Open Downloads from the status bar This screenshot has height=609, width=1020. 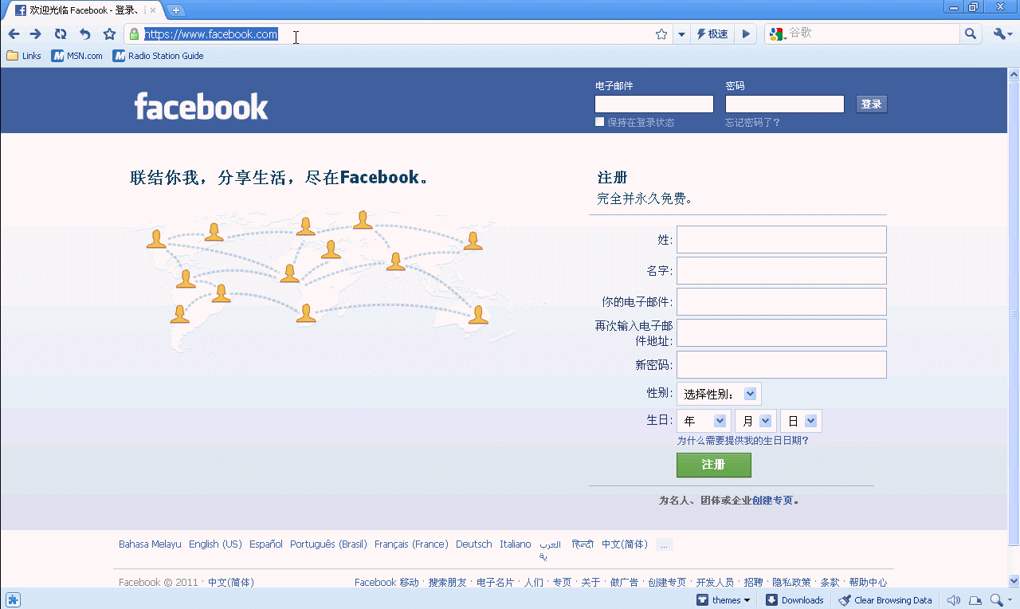(x=794, y=600)
